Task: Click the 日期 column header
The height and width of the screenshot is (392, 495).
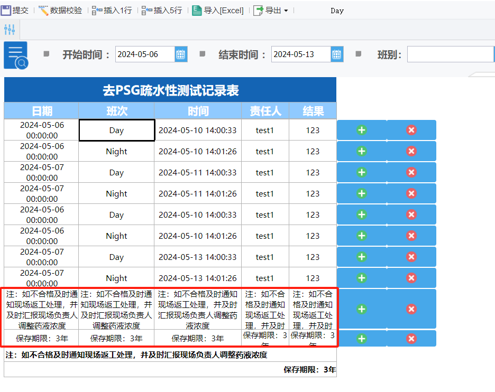Action: tap(42, 111)
